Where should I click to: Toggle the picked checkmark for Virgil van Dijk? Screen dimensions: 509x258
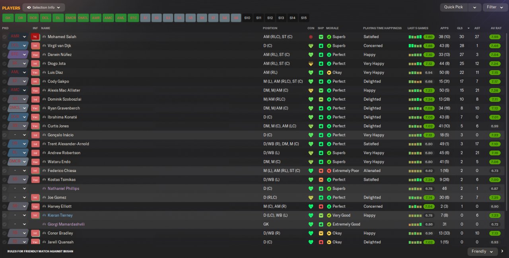pos(4,46)
